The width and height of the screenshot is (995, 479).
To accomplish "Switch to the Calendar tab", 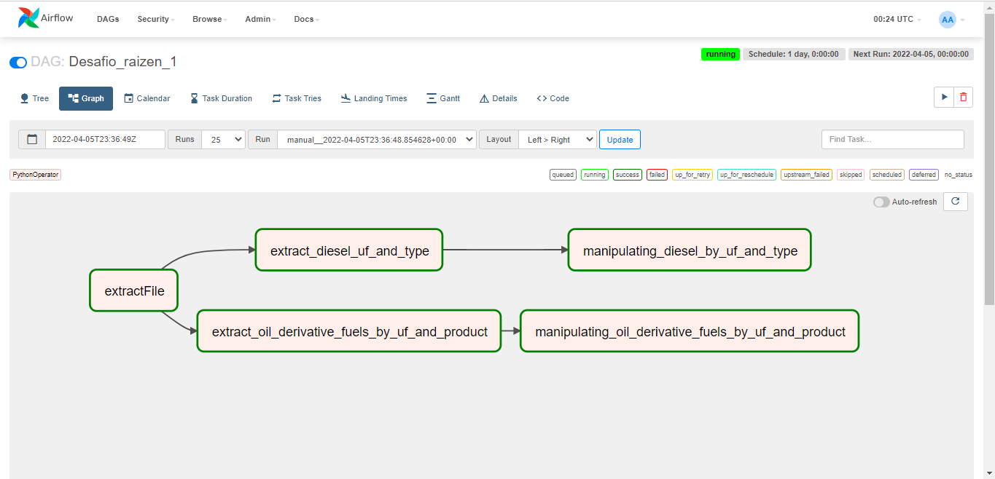I will pos(147,98).
